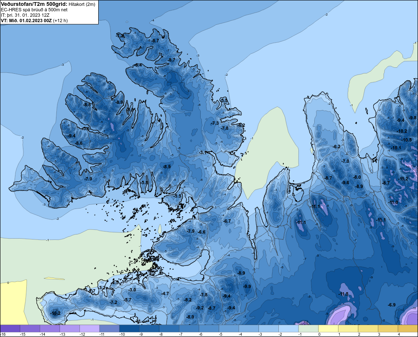Click the 'EC-HRES spá brúuð á 500m net' line
This screenshot has width=418, height=337.
click(34, 10)
